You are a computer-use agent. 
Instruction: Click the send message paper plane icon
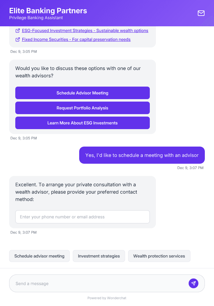click(x=194, y=283)
